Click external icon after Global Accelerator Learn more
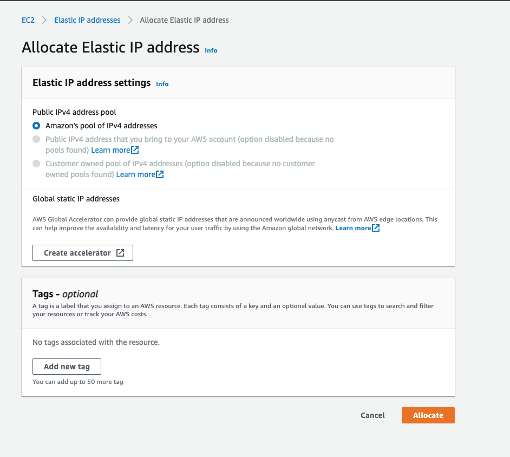The width and height of the screenshot is (510, 457). (376, 228)
